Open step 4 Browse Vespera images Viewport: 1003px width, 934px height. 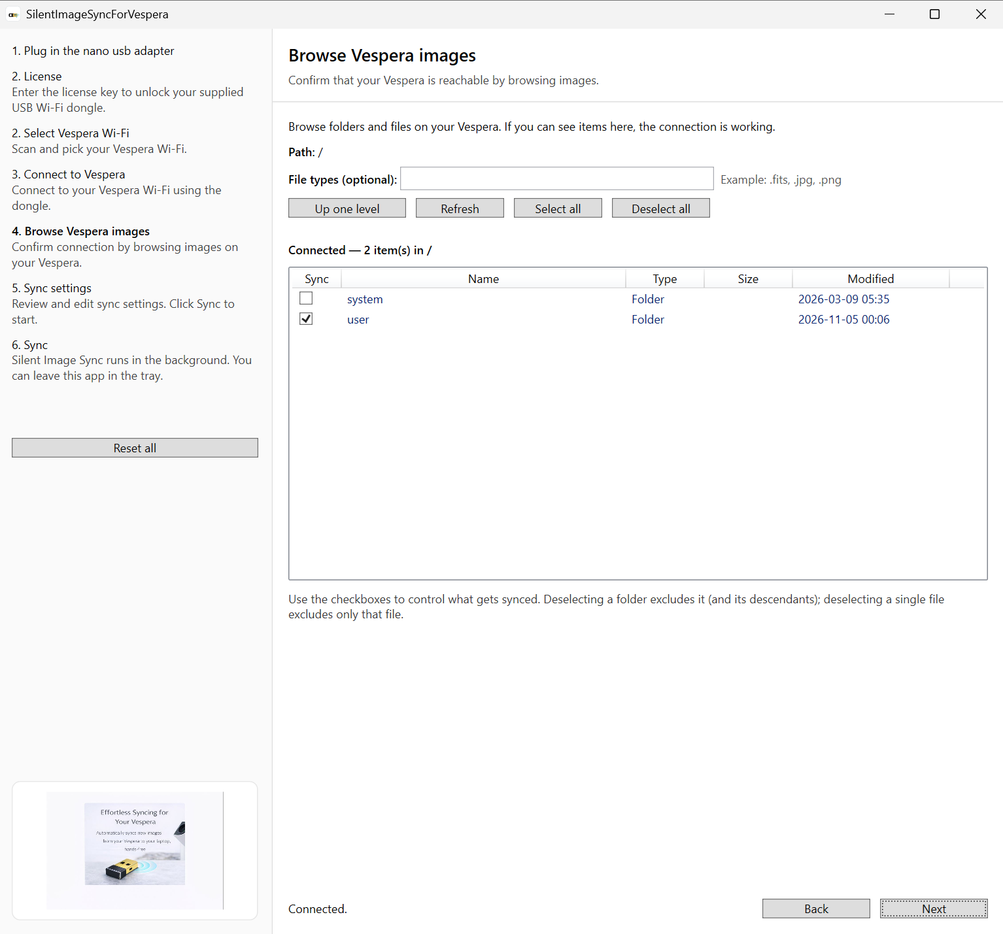tap(80, 231)
